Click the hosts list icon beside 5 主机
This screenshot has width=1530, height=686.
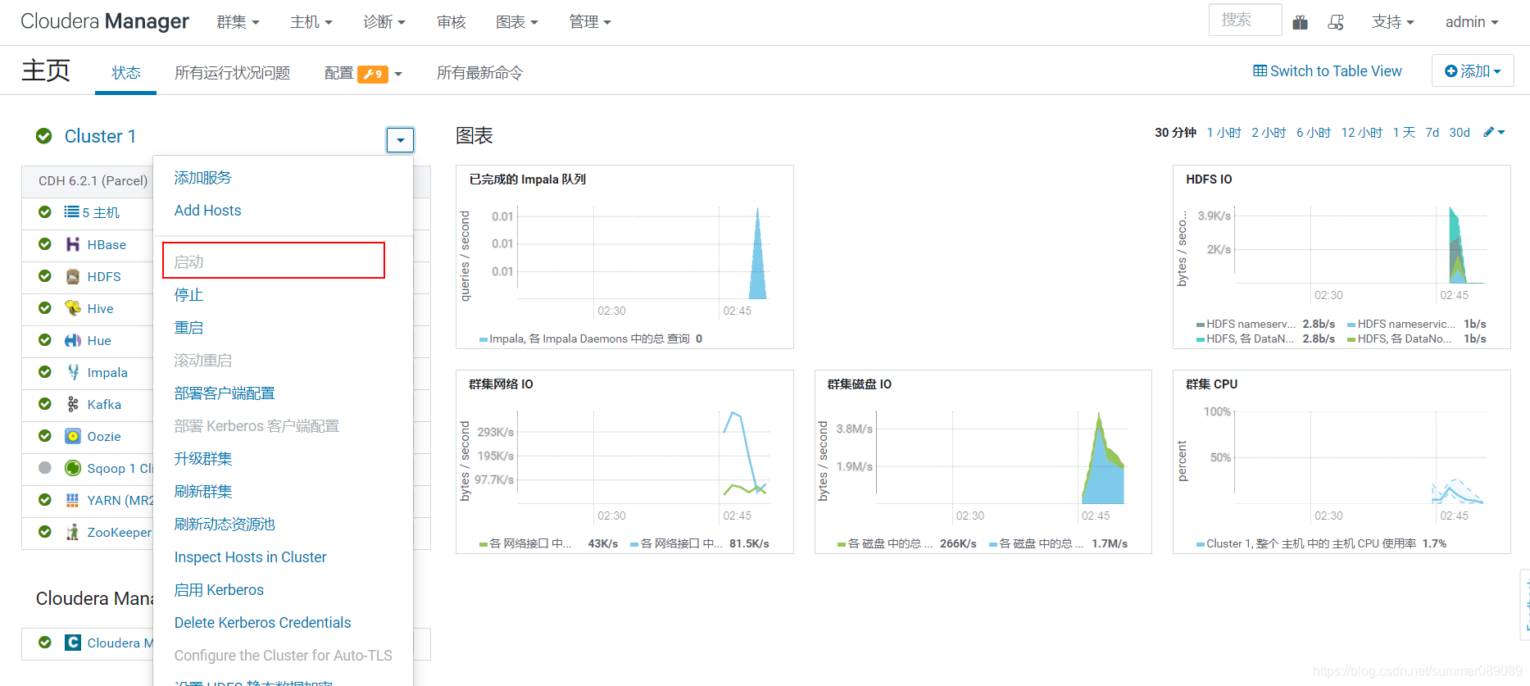[x=72, y=212]
